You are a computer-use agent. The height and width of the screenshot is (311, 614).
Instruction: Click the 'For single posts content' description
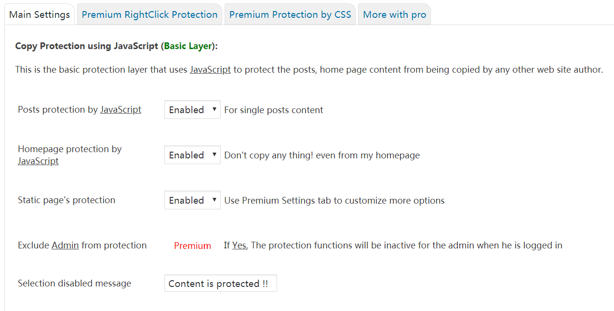[274, 110]
